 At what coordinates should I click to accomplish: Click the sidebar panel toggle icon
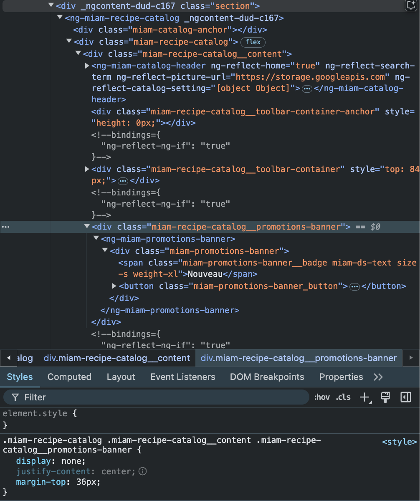click(x=405, y=397)
